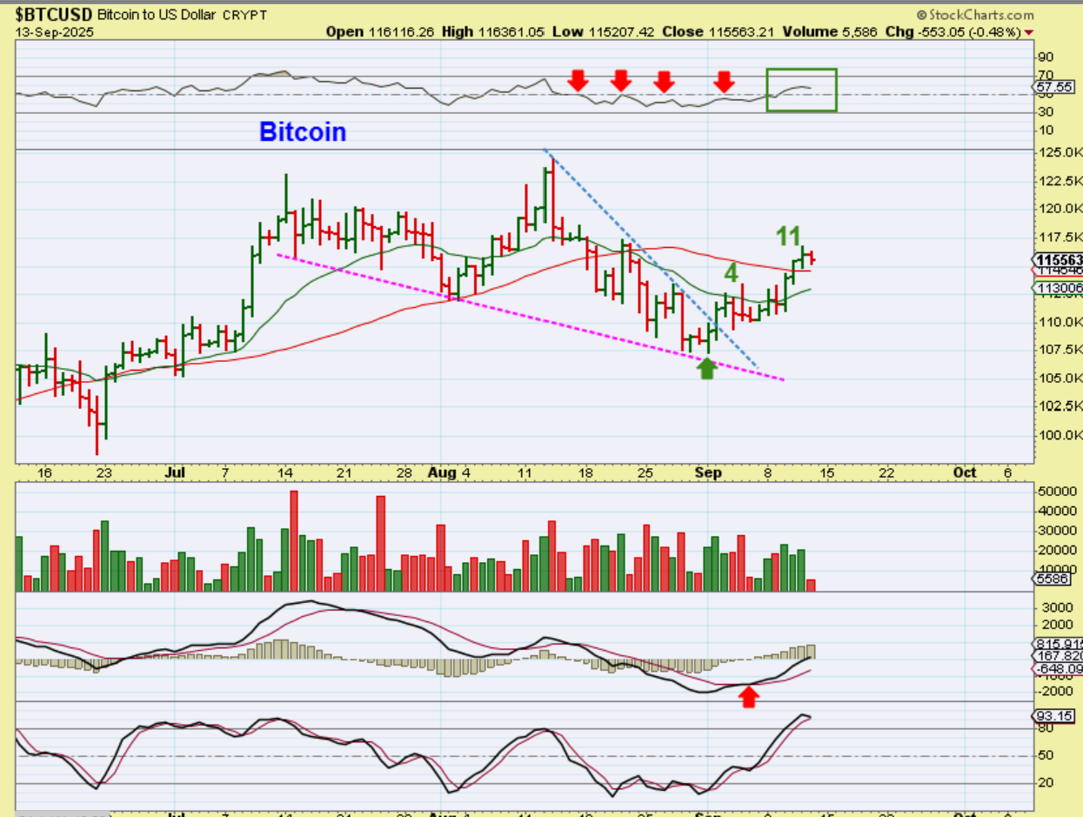
Task: Click the moving average tag 113006
Action: click(1058, 288)
